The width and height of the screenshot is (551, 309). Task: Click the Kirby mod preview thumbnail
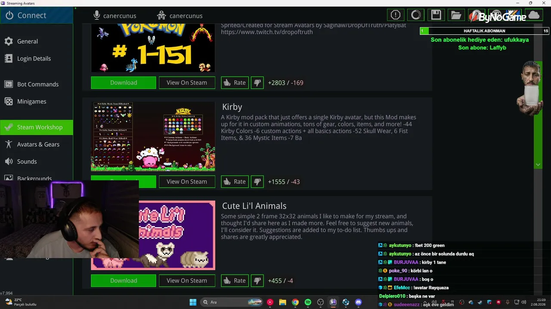pos(153,136)
